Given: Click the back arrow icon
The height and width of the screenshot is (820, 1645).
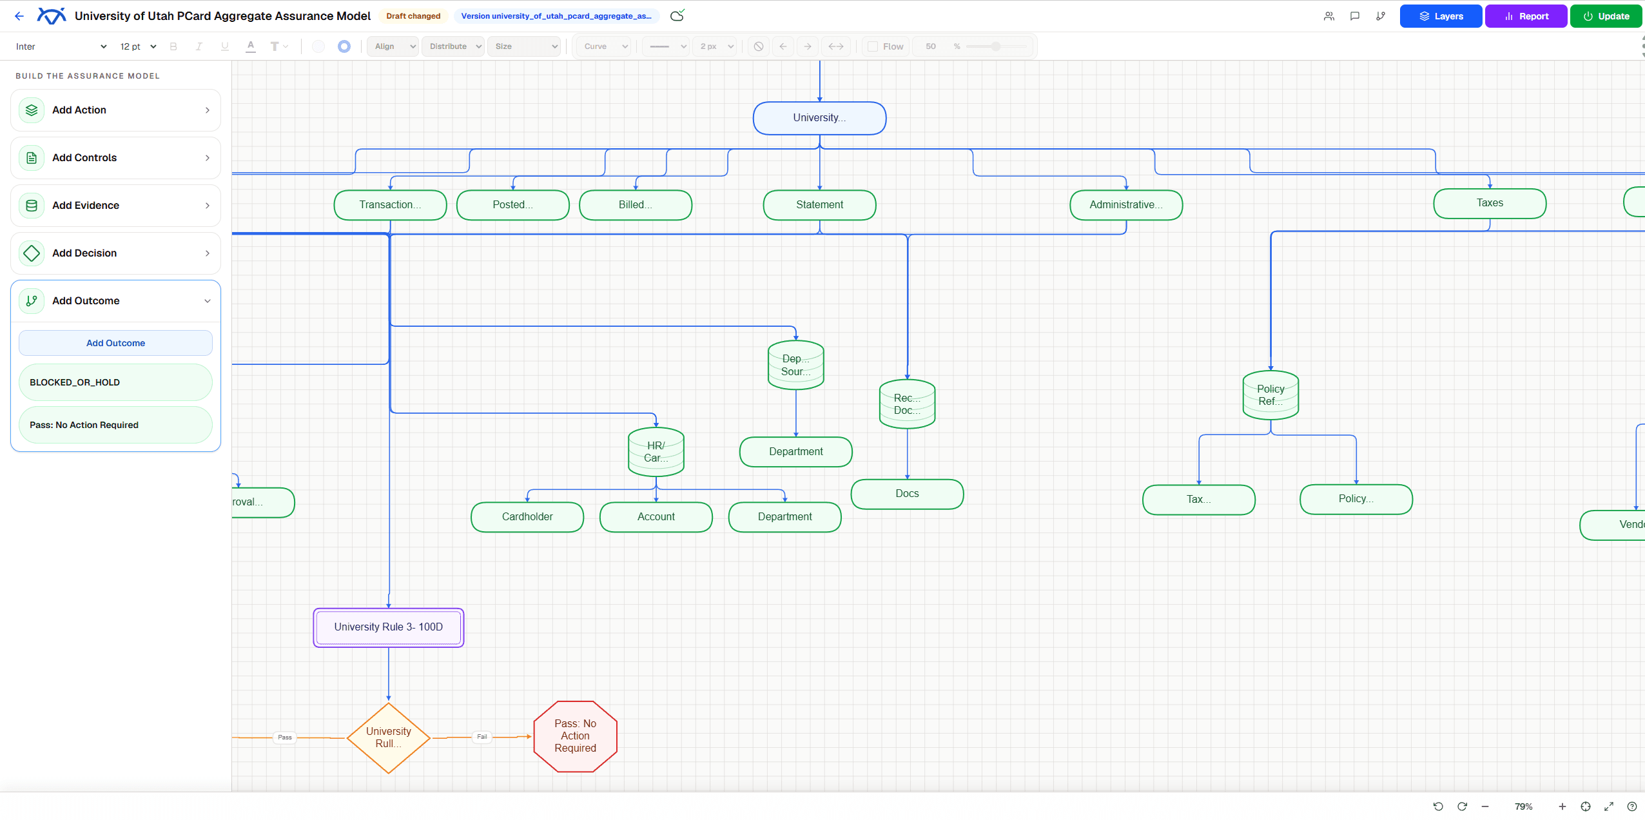Looking at the screenshot, I should 19,16.
